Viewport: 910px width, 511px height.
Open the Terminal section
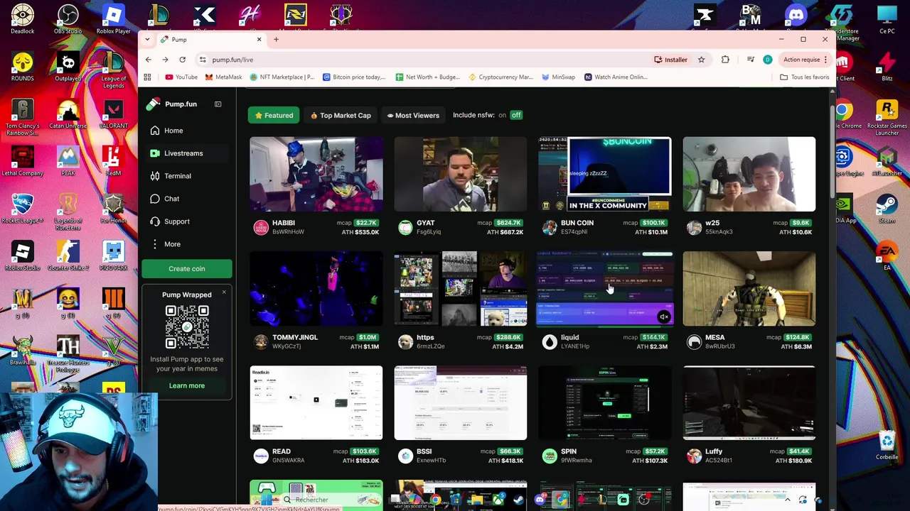tap(177, 176)
